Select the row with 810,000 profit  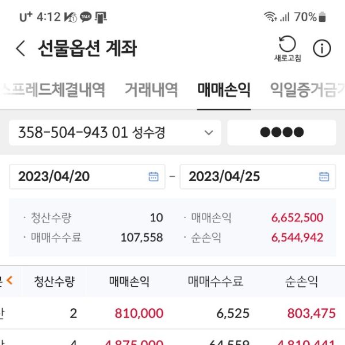[172, 313]
